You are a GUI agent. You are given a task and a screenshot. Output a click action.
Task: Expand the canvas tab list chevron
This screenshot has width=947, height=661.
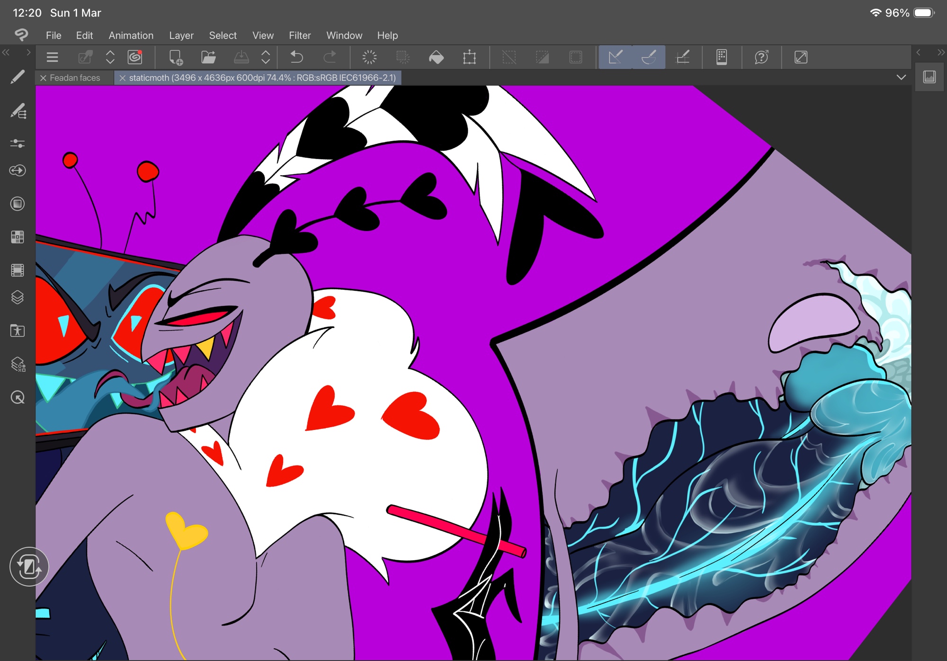(x=901, y=77)
